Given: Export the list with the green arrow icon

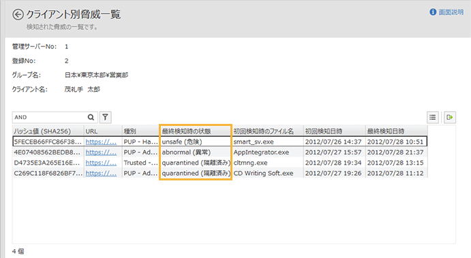Looking at the screenshot, I should 450,117.
